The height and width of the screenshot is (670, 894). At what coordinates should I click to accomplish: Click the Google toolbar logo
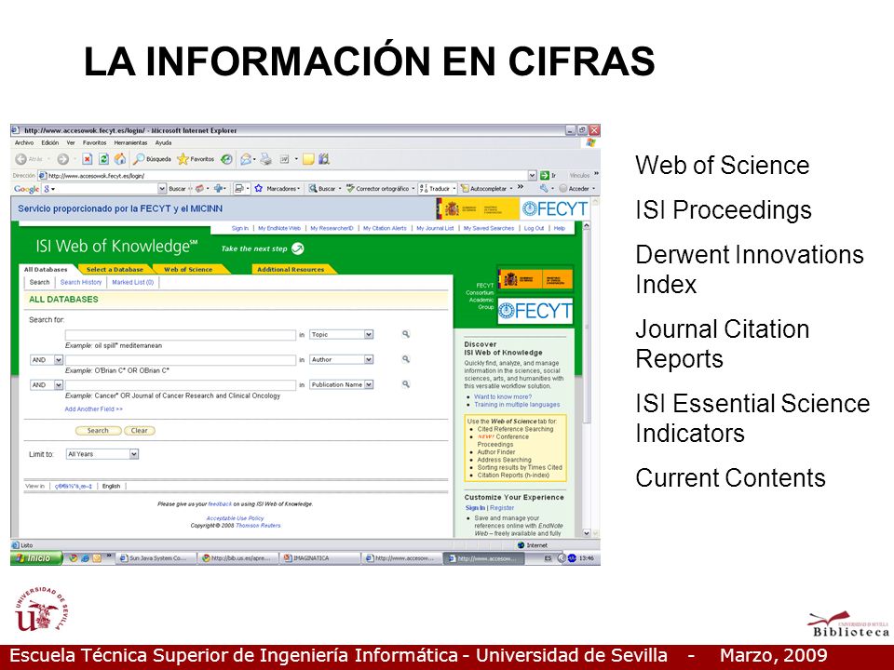(26, 189)
